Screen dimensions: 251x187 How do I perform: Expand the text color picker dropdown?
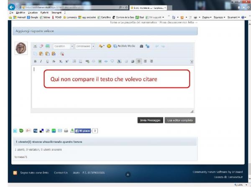pyautogui.click(x=102, y=46)
